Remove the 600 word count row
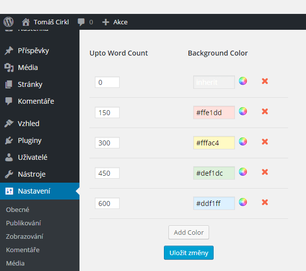Screen dimensions: 306x271 click(265, 202)
